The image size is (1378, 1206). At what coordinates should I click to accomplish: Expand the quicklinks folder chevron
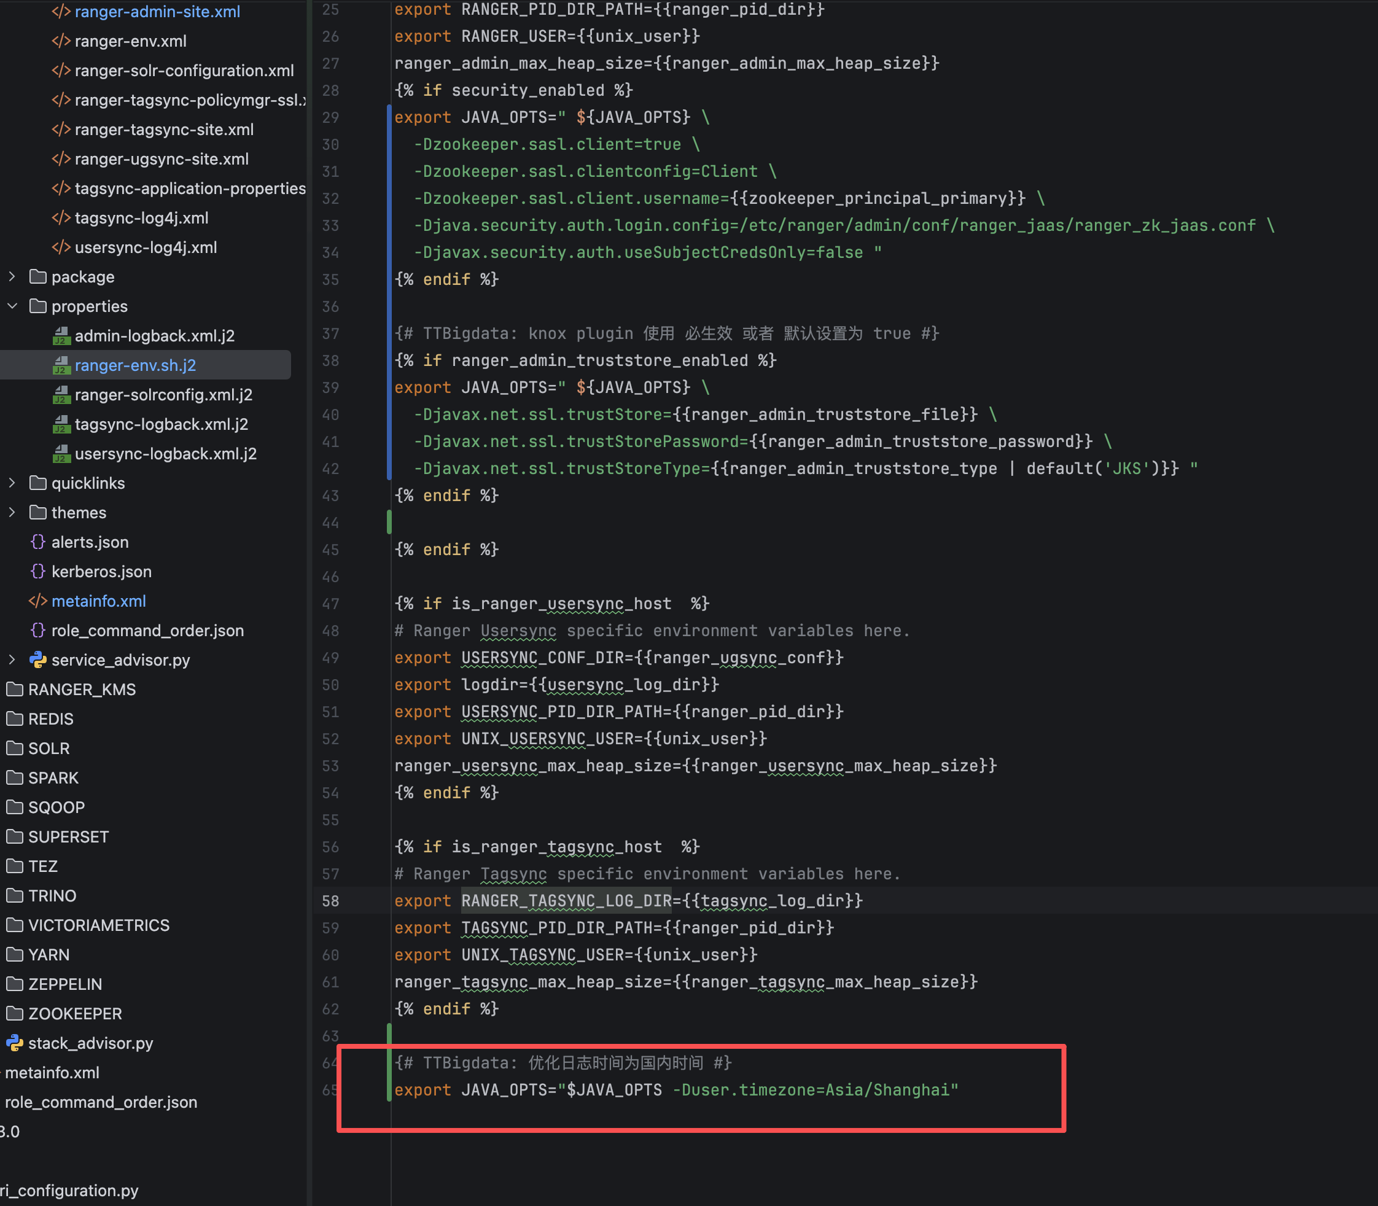12,483
